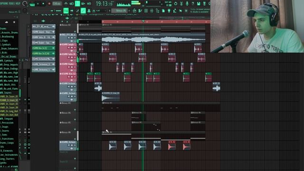Open the playlist view icon
Screen dimensions: 304x171
[x=134, y=10]
